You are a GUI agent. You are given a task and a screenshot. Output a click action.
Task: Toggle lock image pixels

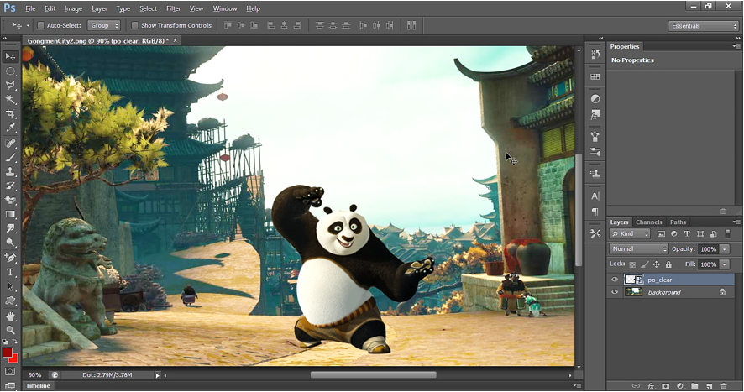[x=644, y=264]
